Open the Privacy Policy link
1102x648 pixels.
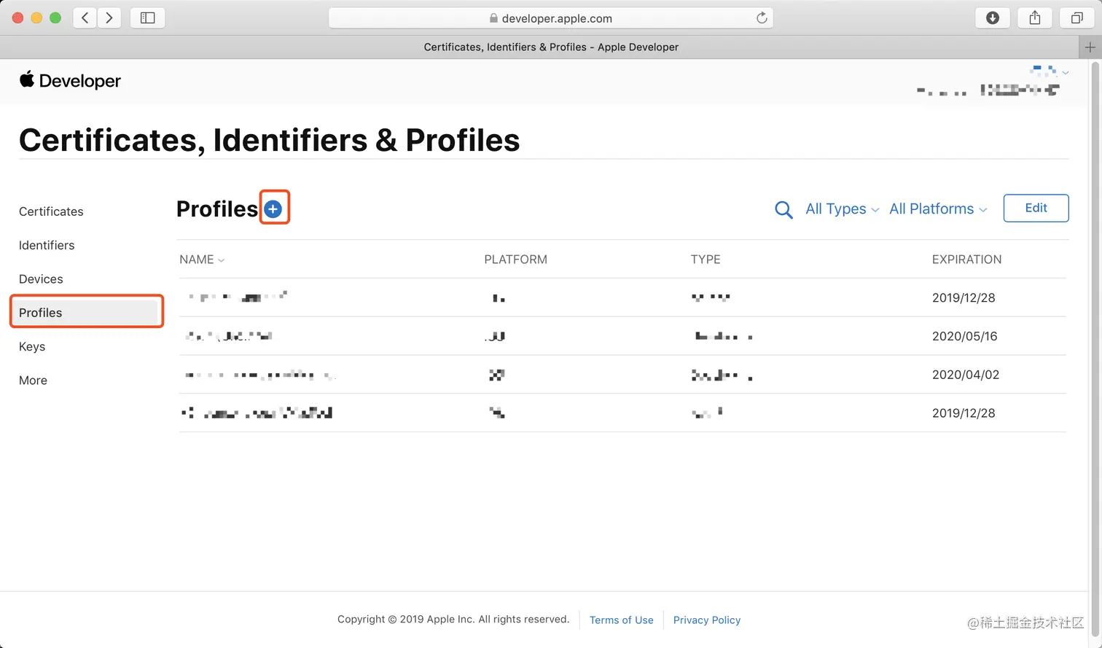pyautogui.click(x=707, y=620)
